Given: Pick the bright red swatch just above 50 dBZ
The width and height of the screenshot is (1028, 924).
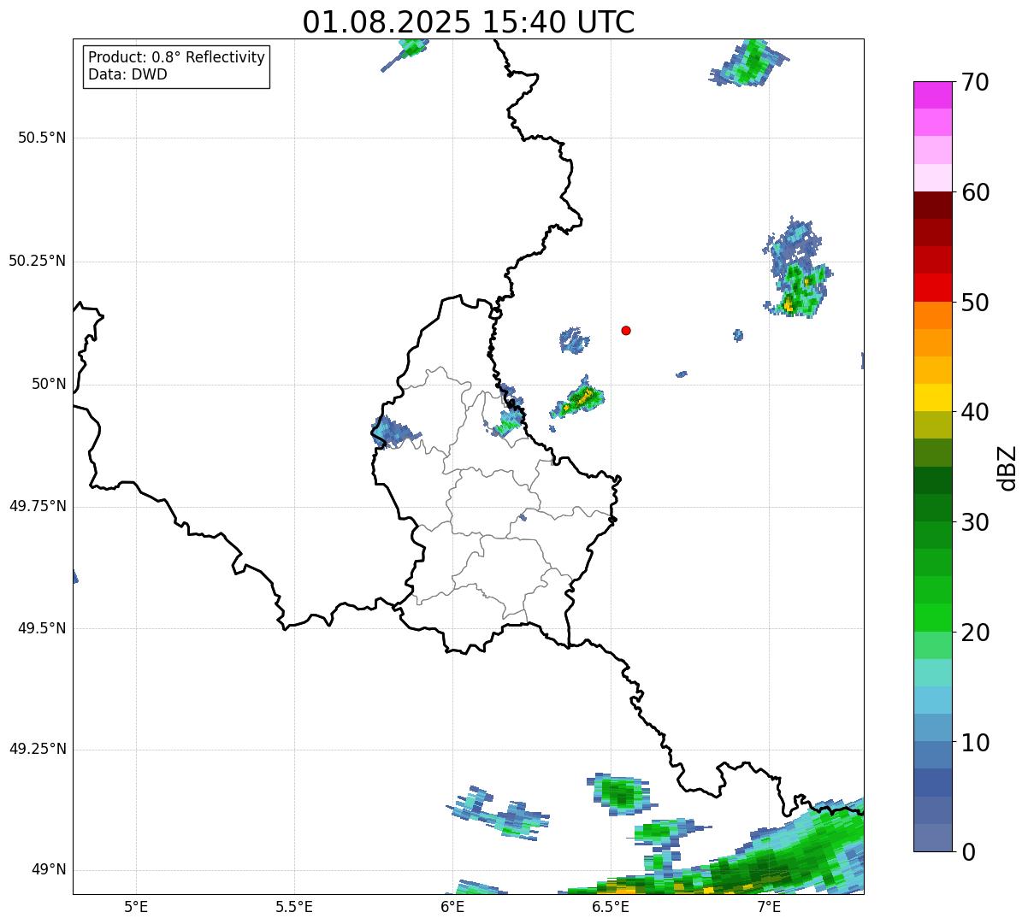Looking at the screenshot, I should pyautogui.click(x=932, y=287).
